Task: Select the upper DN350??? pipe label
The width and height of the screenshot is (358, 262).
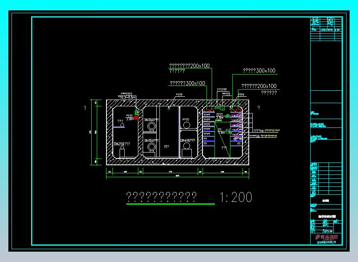Action: [x=151, y=120]
